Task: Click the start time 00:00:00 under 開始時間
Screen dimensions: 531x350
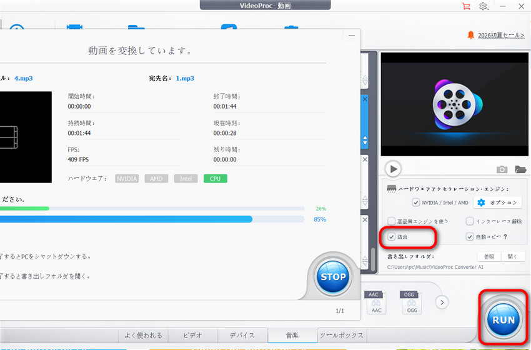Action: pyautogui.click(x=79, y=106)
